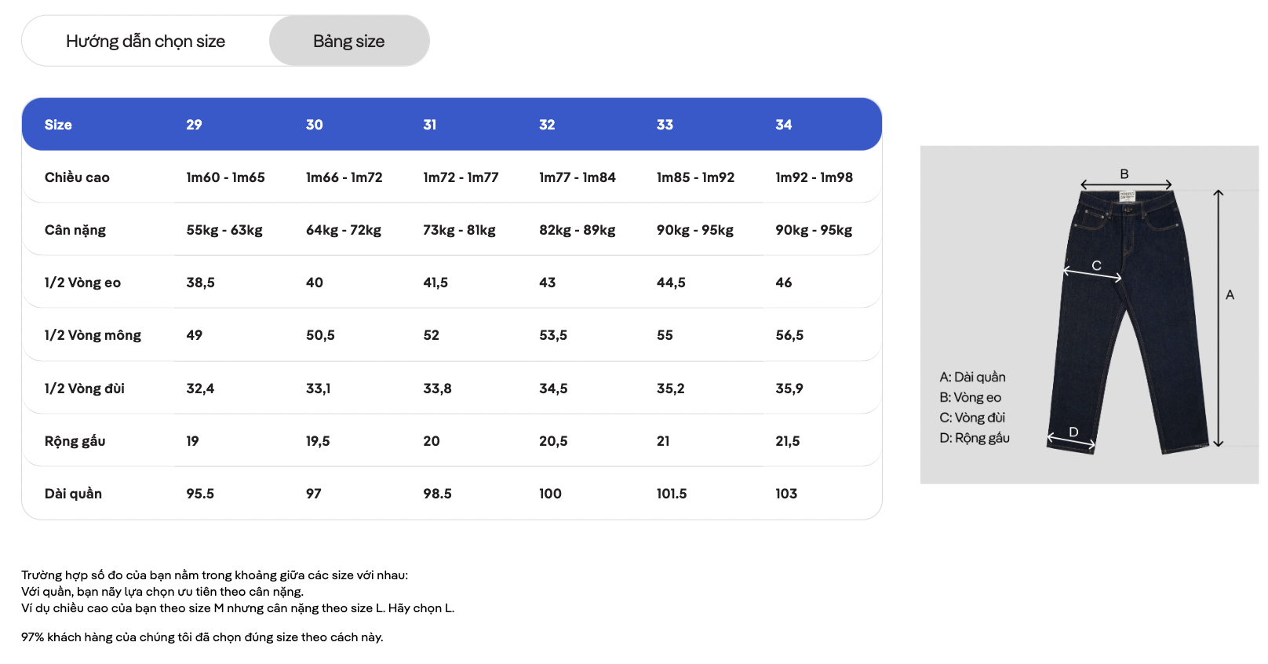Click the A length arrow on diagram

pyautogui.click(x=1219, y=318)
